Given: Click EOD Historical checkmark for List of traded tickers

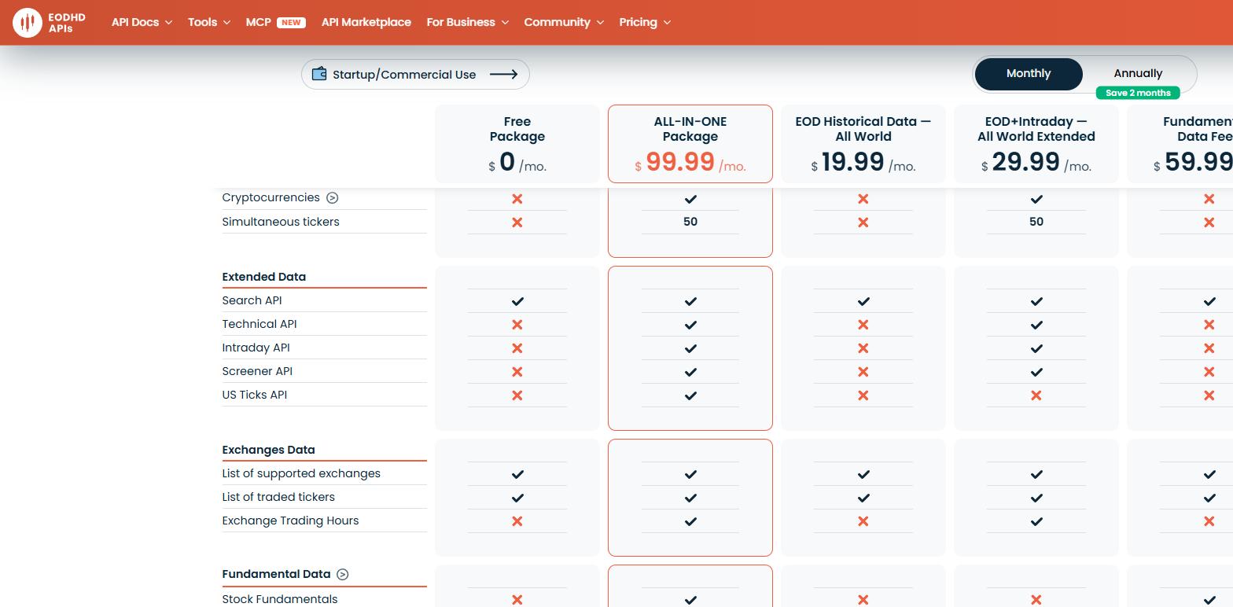Looking at the screenshot, I should click(x=863, y=498).
